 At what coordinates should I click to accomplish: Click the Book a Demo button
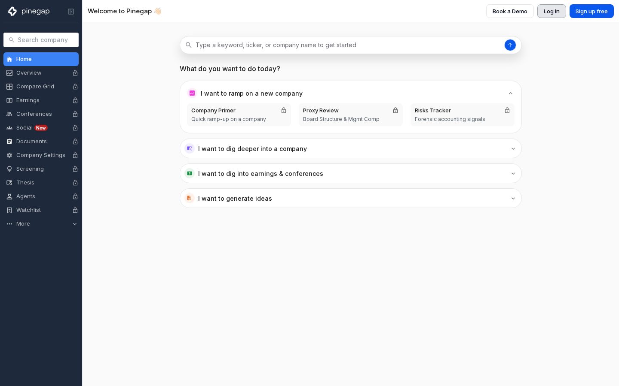point(510,11)
